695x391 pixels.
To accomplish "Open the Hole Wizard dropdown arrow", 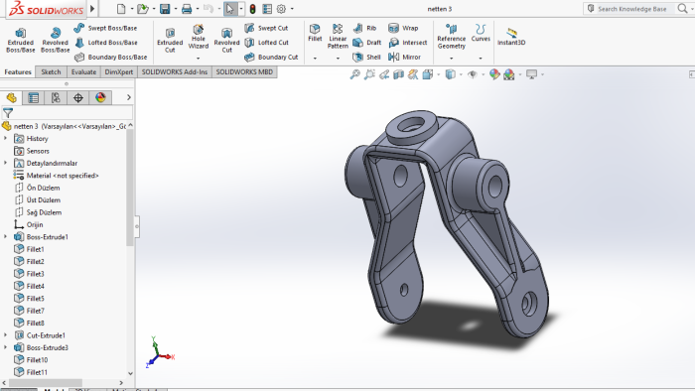I will [199, 58].
